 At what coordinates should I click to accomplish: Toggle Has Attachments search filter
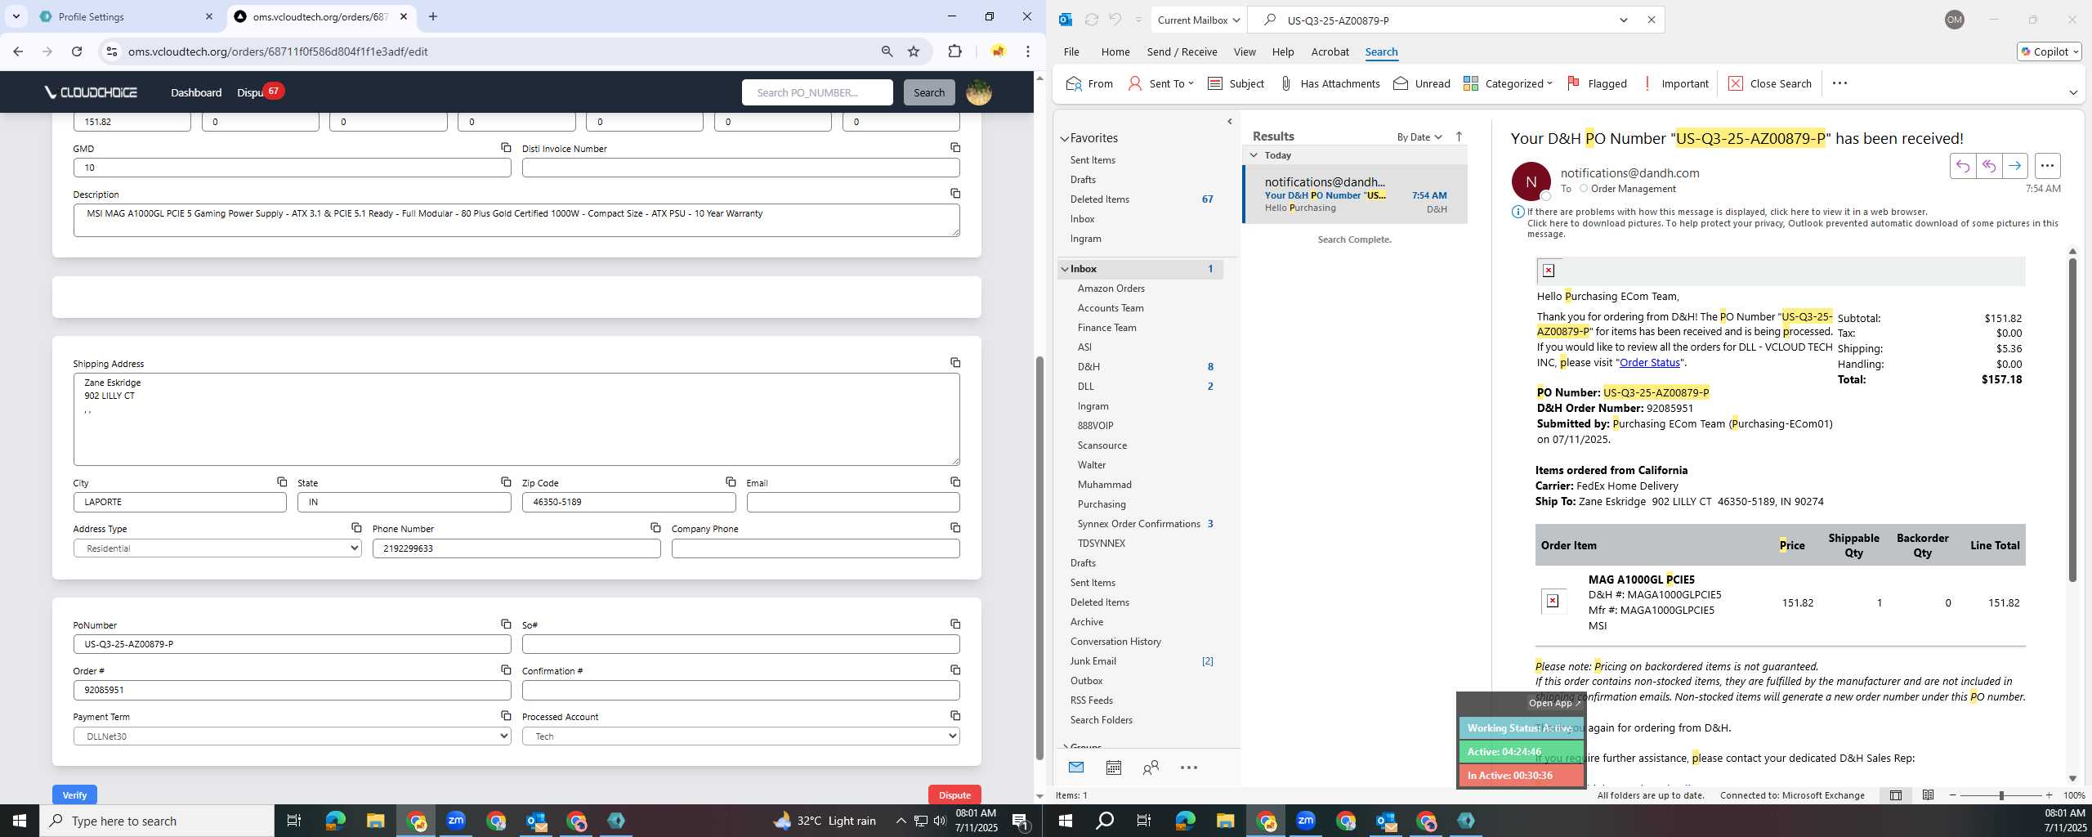tap(1330, 83)
